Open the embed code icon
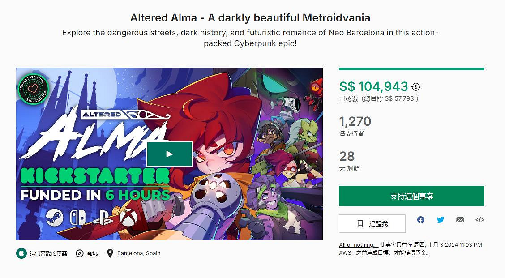 point(479,220)
